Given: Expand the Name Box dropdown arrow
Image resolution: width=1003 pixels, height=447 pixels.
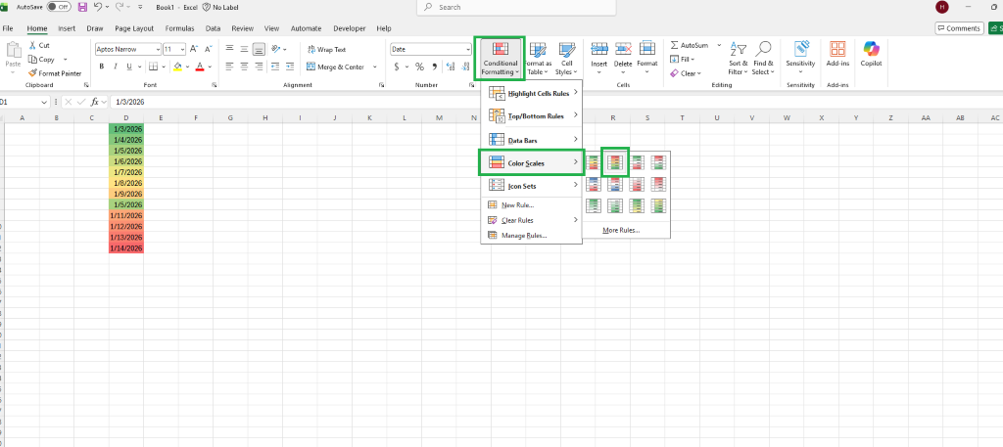Looking at the screenshot, I should pos(43,102).
